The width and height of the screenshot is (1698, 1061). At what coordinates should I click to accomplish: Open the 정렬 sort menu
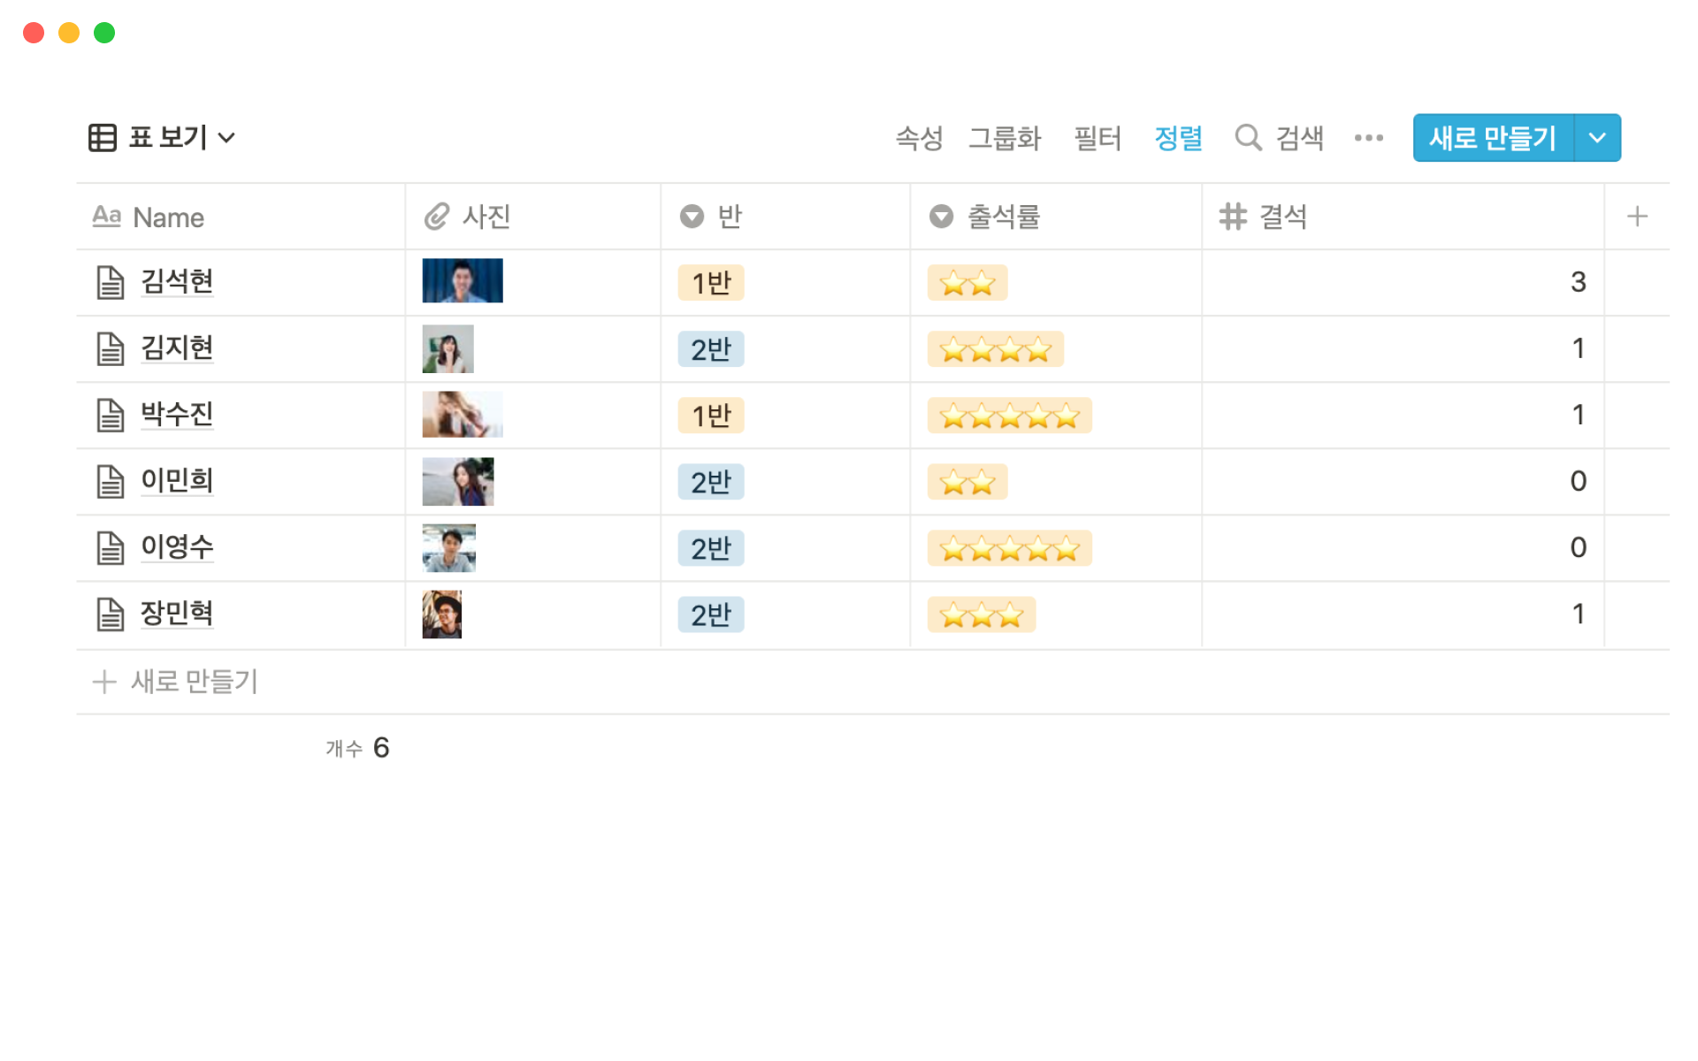1178,138
